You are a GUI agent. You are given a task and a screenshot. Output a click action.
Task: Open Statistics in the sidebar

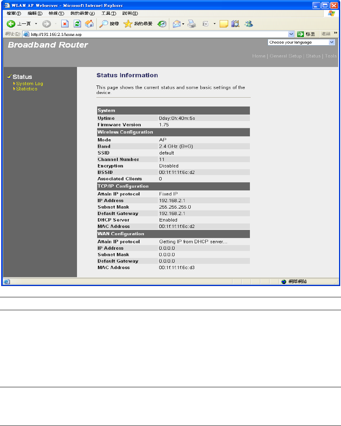(x=27, y=89)
